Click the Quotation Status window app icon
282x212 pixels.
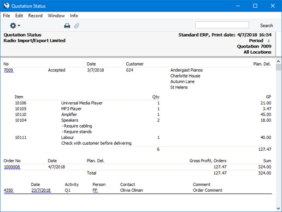[7, 5]
